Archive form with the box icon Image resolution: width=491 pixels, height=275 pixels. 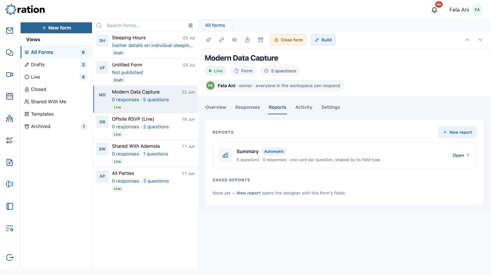click(x=261, y=40)
